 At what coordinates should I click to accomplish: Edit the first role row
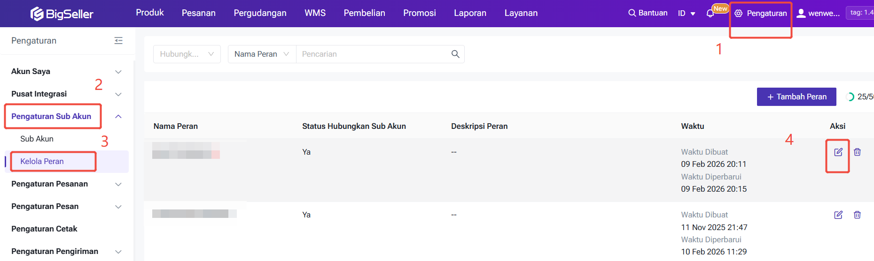838,152
